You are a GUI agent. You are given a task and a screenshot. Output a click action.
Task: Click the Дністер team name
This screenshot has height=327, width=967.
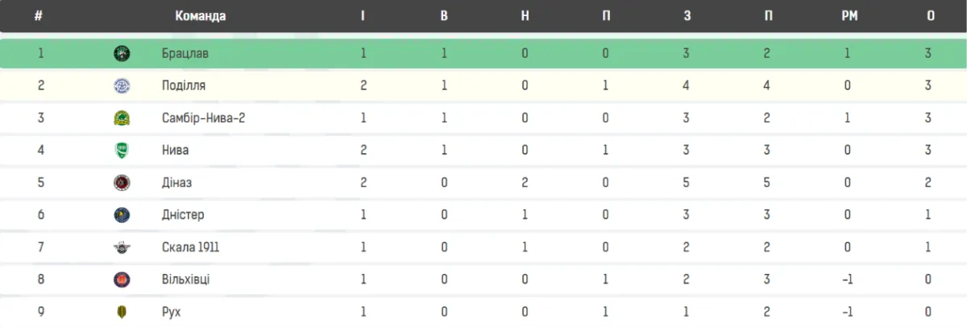click(x=183, y=215)
